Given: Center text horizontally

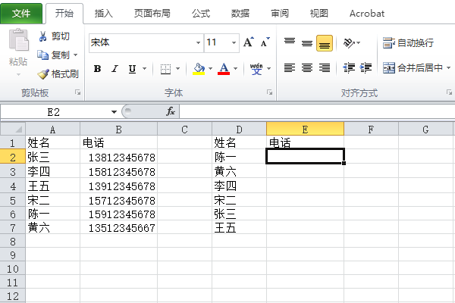Looking at the screenshot, I should pos(307,68).
